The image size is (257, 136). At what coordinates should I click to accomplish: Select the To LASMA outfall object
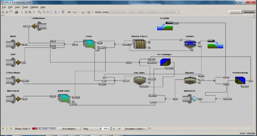click(x=165, y=26)
